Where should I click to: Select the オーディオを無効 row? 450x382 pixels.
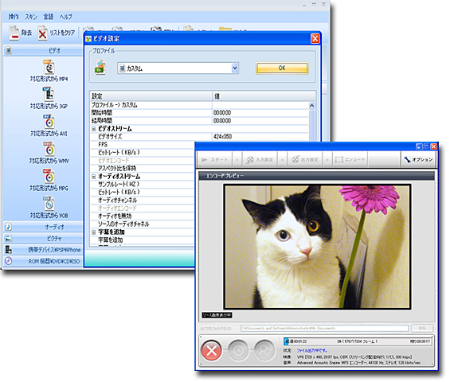tap(143, 216)
